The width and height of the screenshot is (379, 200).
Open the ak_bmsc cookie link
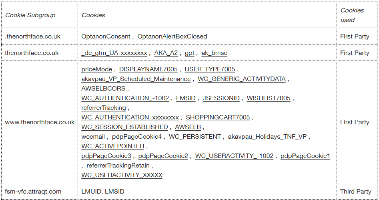pos(214,53)
